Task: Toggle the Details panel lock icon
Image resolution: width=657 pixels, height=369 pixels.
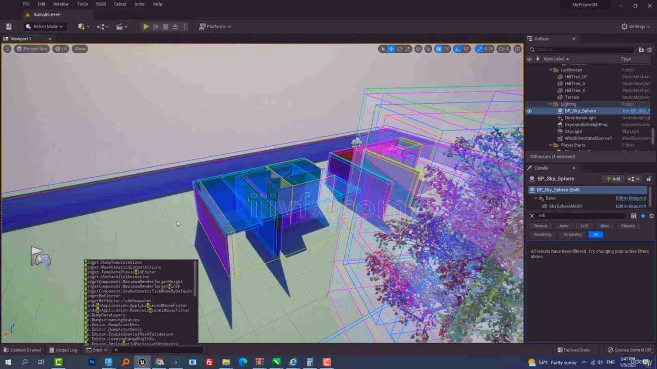Action: 649,179
